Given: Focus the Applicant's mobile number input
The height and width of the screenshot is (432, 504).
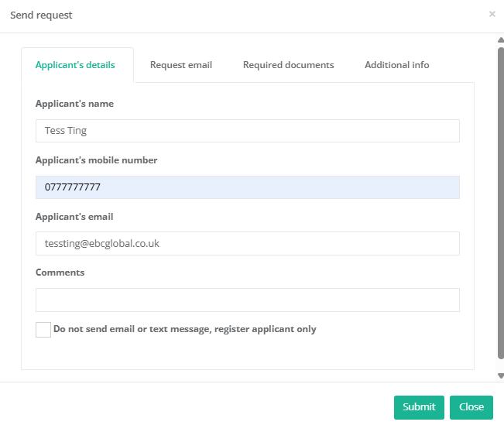Looking at the screenshot, I should click(x=248, y=187).
